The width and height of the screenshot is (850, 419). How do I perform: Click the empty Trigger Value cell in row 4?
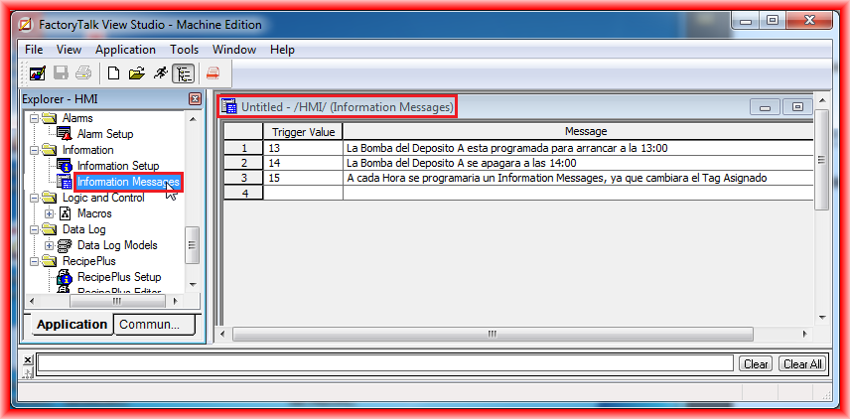coord(302,194)
